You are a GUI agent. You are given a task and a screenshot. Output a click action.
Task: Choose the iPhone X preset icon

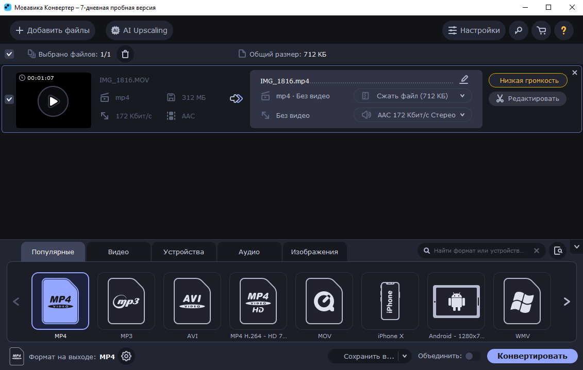click(390, 301)
